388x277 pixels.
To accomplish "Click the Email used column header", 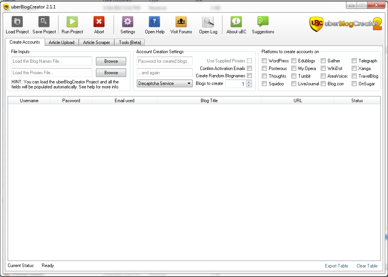I will pyautogui.click(x=125, y=101).
